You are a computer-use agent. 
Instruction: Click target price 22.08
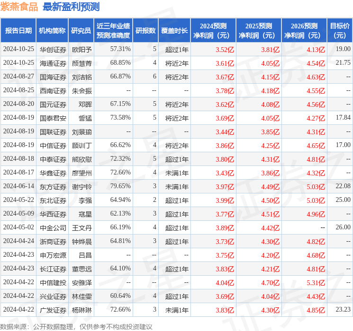pos(343,186)
